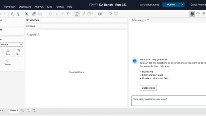Click the agent question input field
This screenshot has height=116, width=206.
[x=169, y=101]
